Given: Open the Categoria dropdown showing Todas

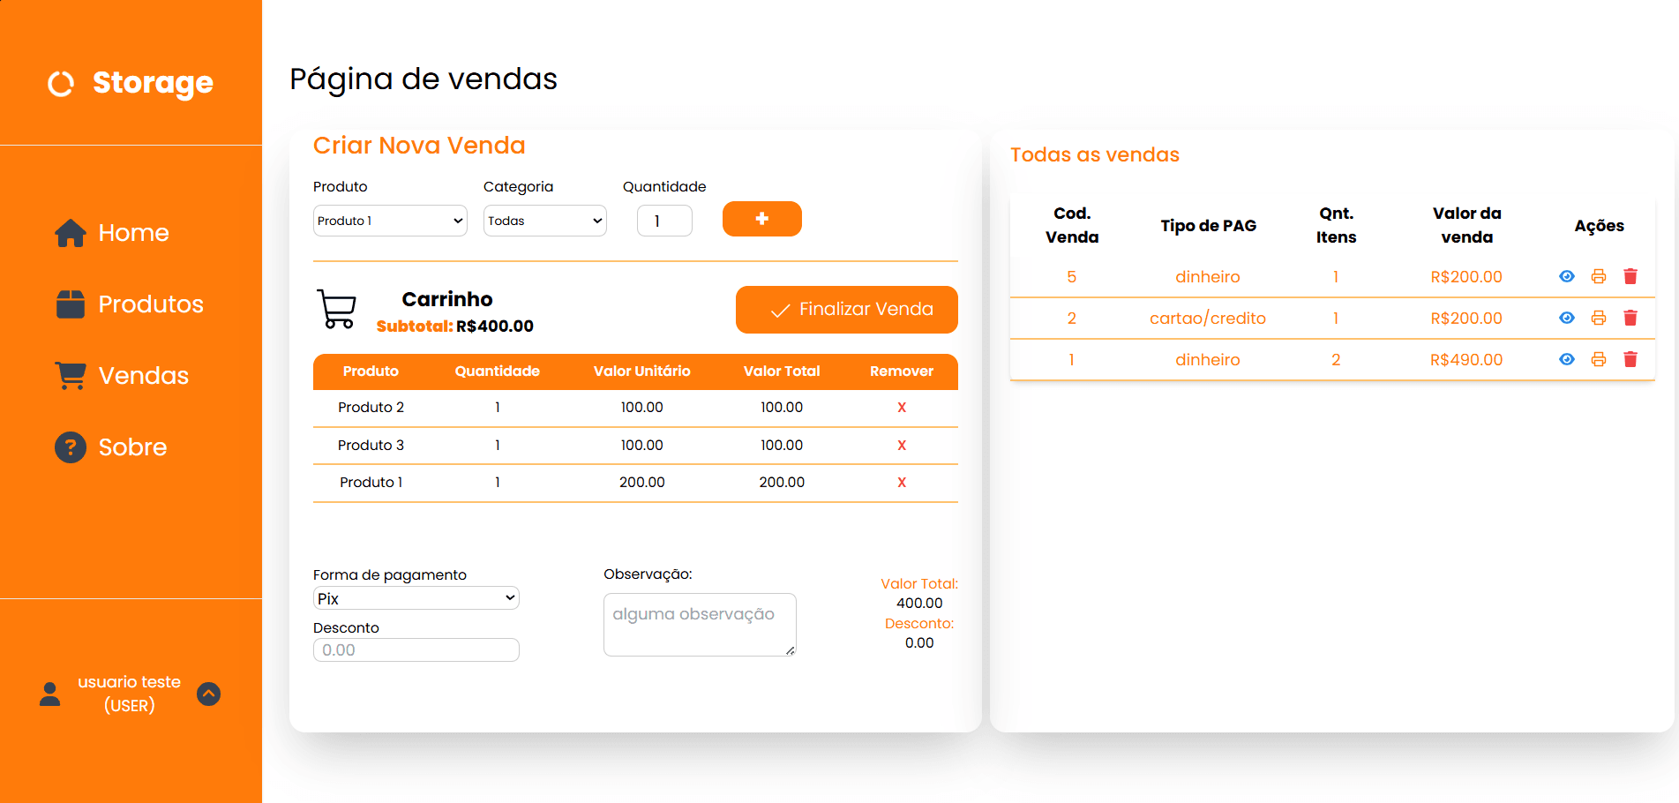Looking at the screenshot, I should tap(545, 221).
